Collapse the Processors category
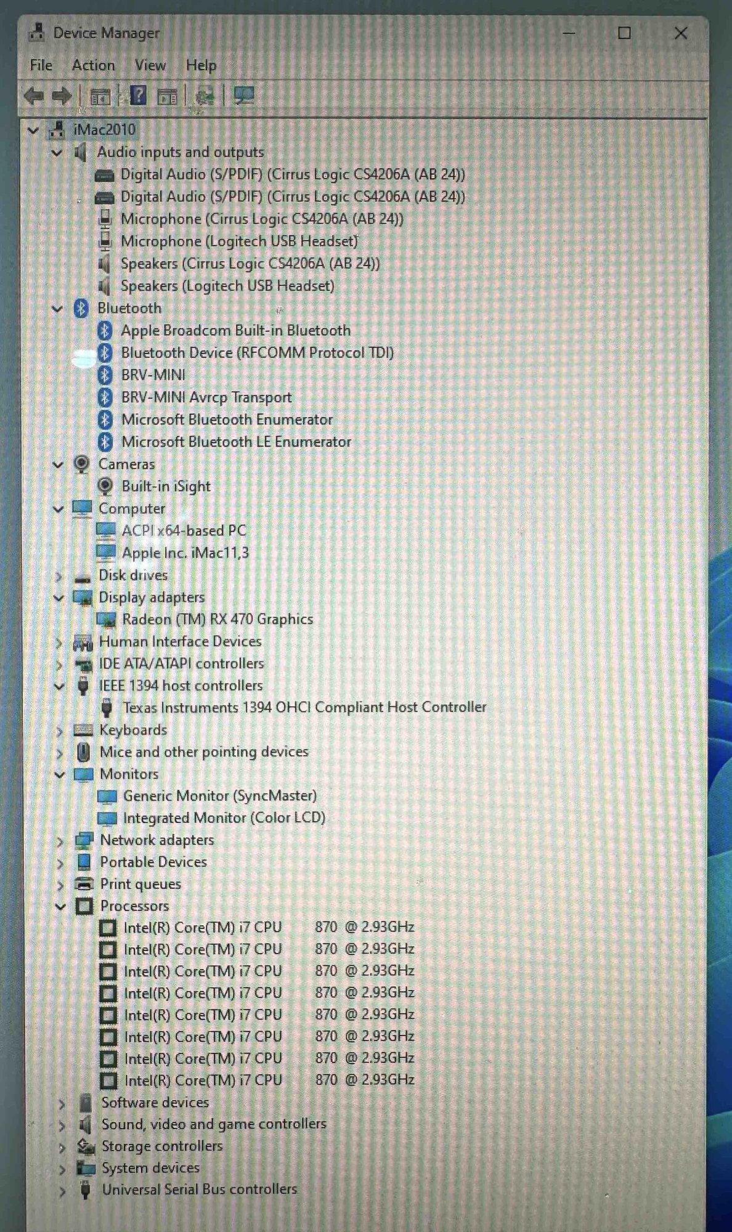 coord(60,906)
